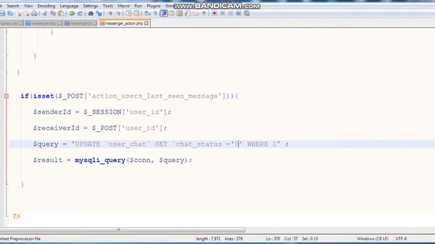
Task: Select the messenger_action.php tab
Action: (x=124, y=24)
